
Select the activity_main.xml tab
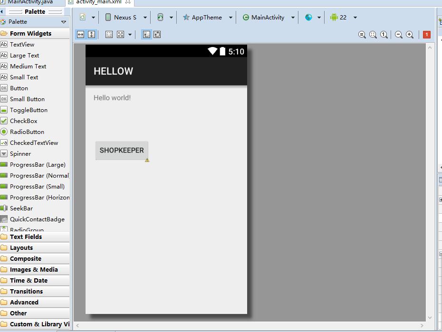(x=99, y=2)
